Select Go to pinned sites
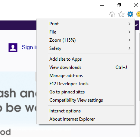The height and width of the screenshot is (137, 140). click(x=86, y=92)
